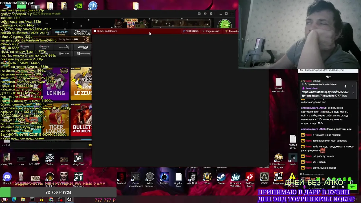Launch the KVARK desktop shortcut
The height and width of the screenshot is (203, 361).
(264, 178)
